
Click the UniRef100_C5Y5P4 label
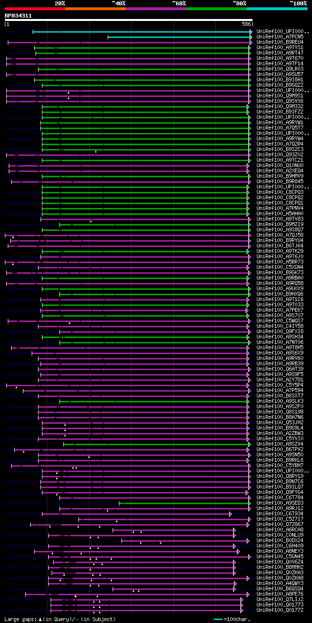click(x=280, y=385)
